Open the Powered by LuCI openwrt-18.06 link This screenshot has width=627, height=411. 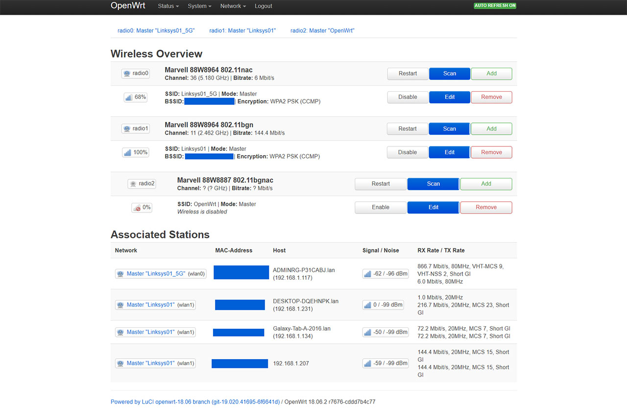tap(195, 402)
